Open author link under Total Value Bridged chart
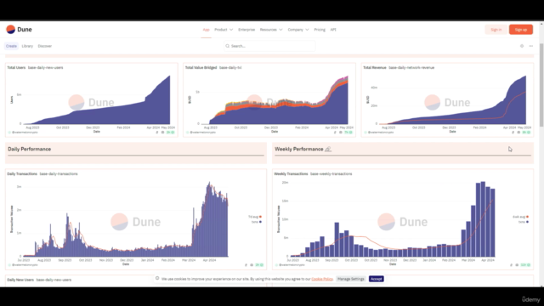Viewport: 544px width, 306px height. [x=202, y=133]
